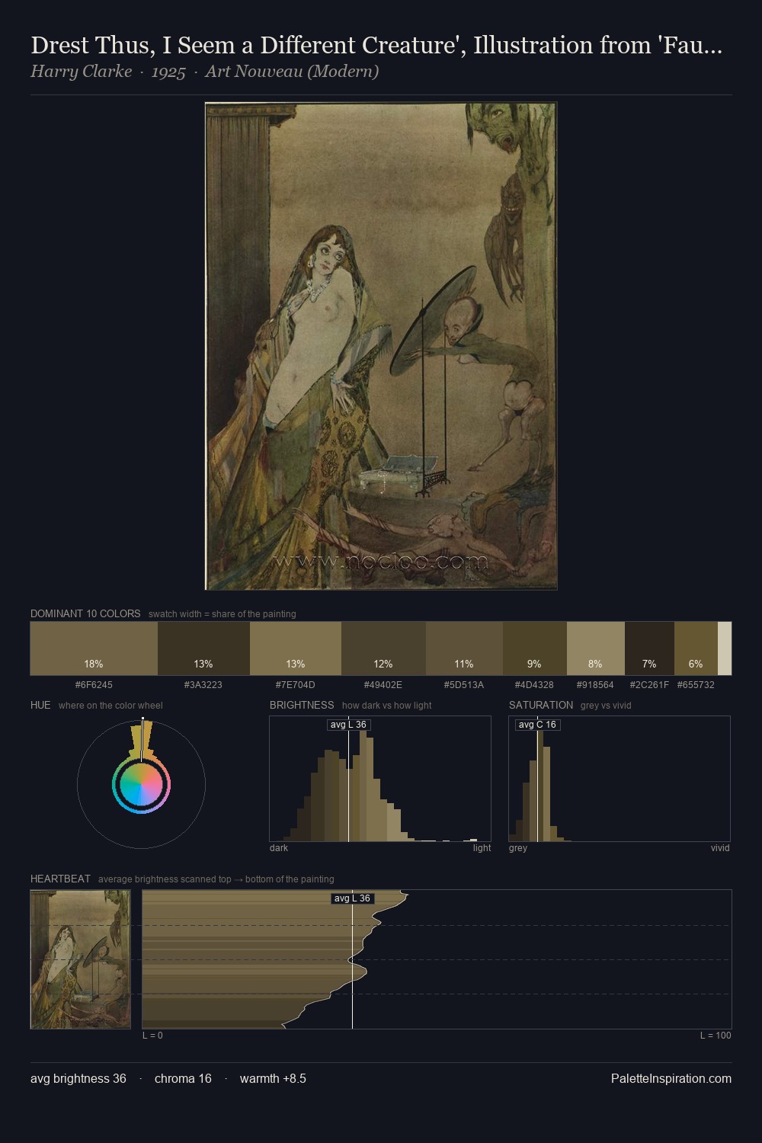Click the SATURATION section label
The height and width of the screenshot is (1143, 762).
tap(541, 705)
